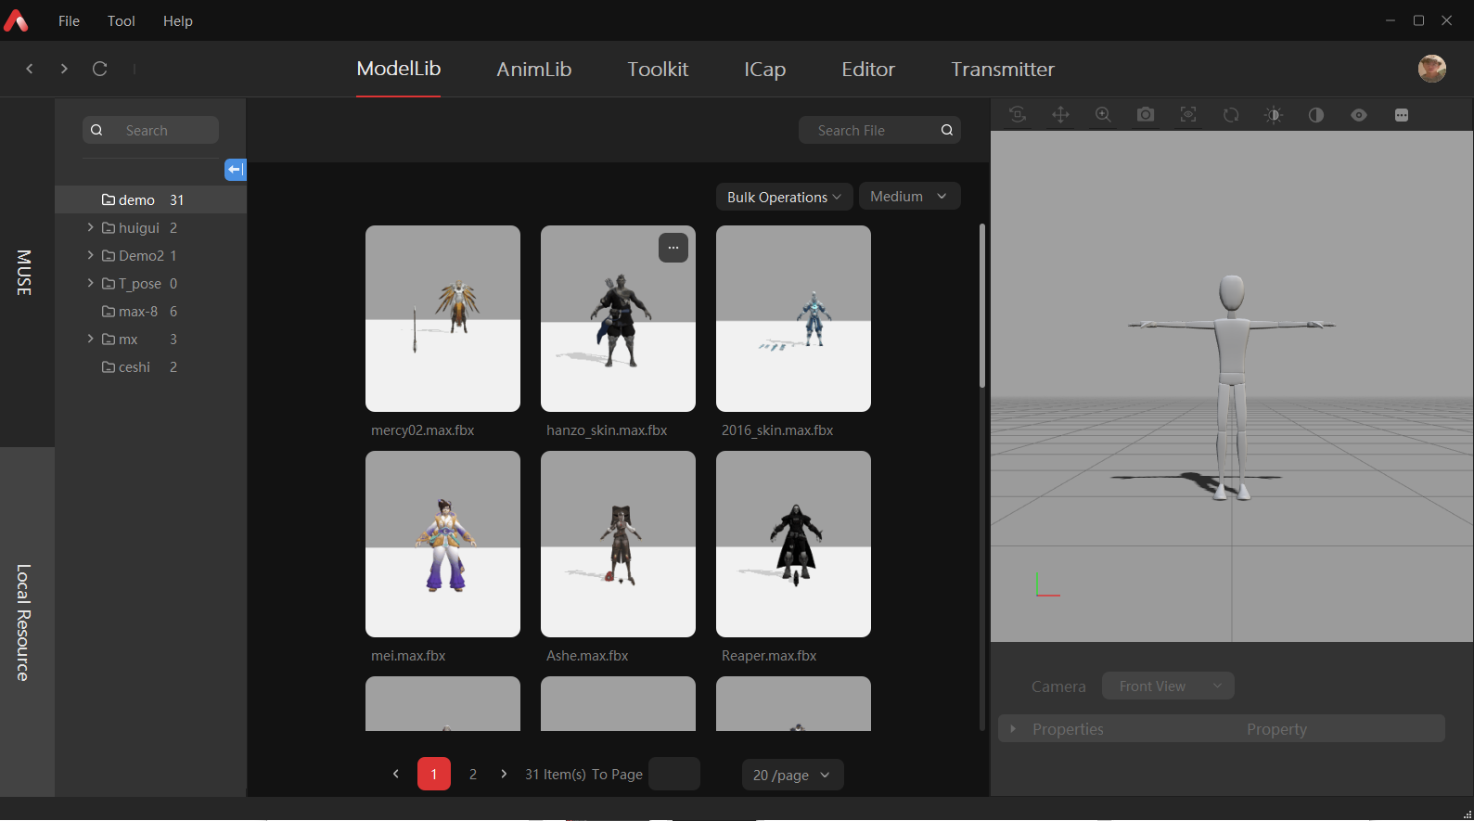Screen dimensions: 1474x821
Task: Click the Search File input field
Action: click(879, 130)
